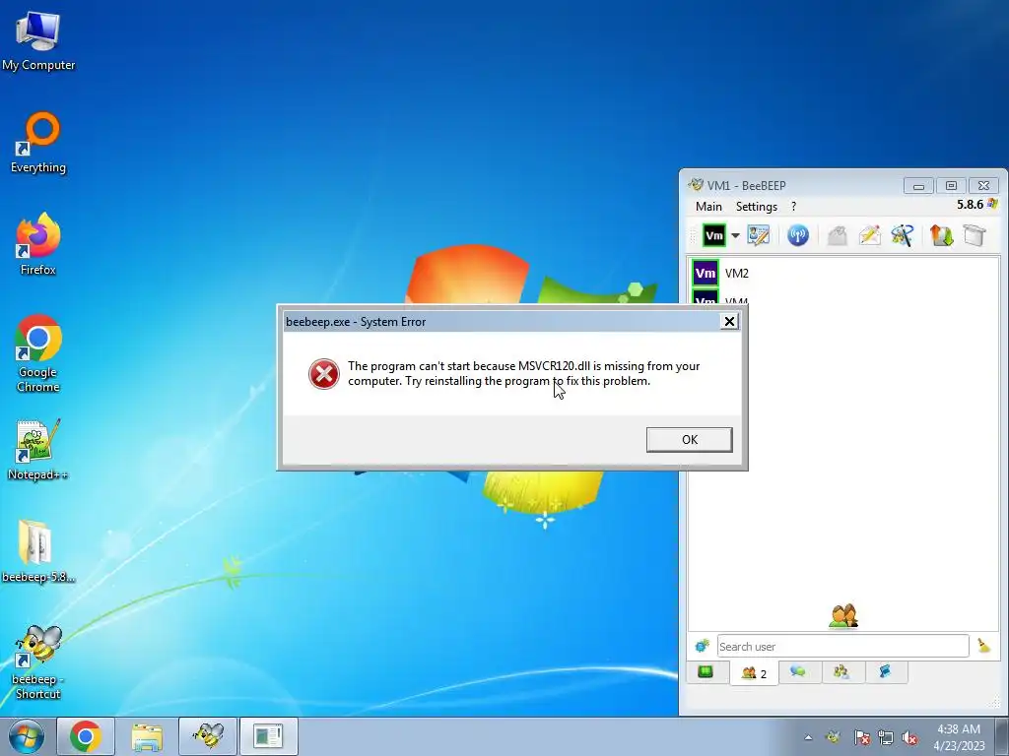Select the Google Chrome desktop shortcut
This screenshot has height=756, width=1009.
pos(38,353)
